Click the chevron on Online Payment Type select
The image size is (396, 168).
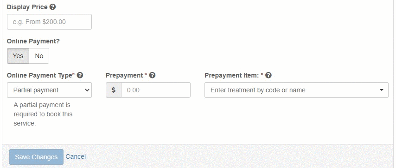tap(87, 90)
